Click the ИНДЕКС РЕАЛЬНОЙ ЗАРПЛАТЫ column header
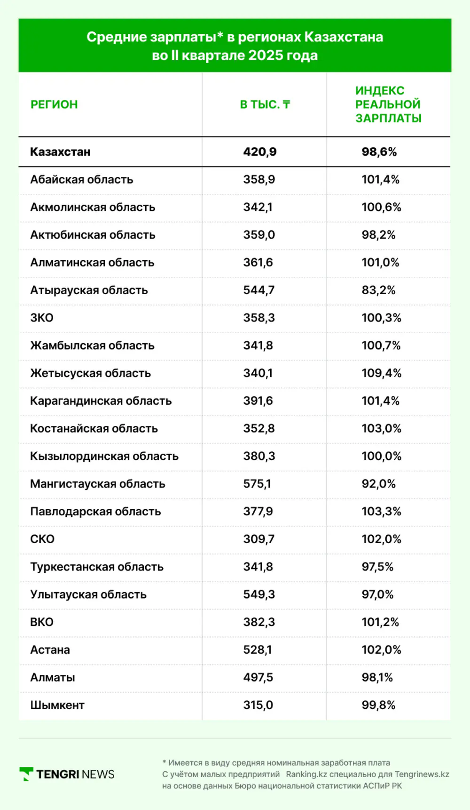Screen dimensions: 470x810 pos(388,104)
